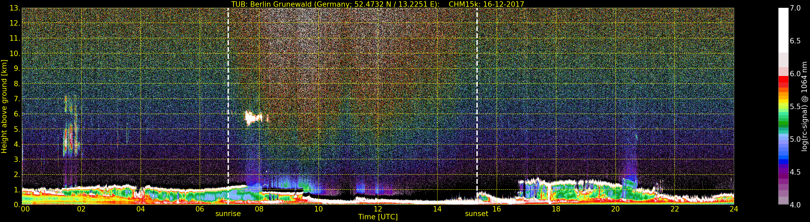Click the '16' time tick label
The width and height of the screenshot is (810, 222).
pyautogui.click(x=497, y=209)
